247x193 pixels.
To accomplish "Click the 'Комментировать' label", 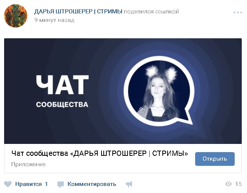I will click(92, 184).
